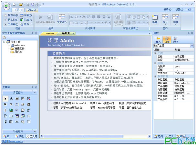The image size is (196, 145).
Task: Open the 设置(S) menu
Action: click(180, 9)
